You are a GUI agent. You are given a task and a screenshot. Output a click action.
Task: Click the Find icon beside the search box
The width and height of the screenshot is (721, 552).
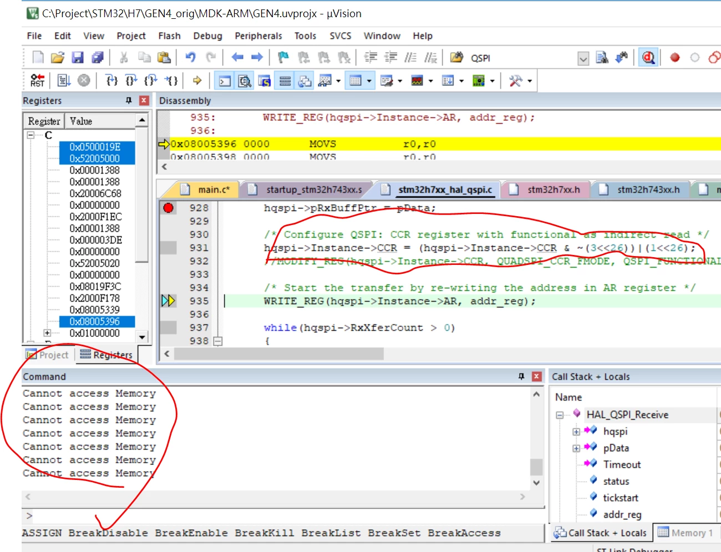click(602, 58)
